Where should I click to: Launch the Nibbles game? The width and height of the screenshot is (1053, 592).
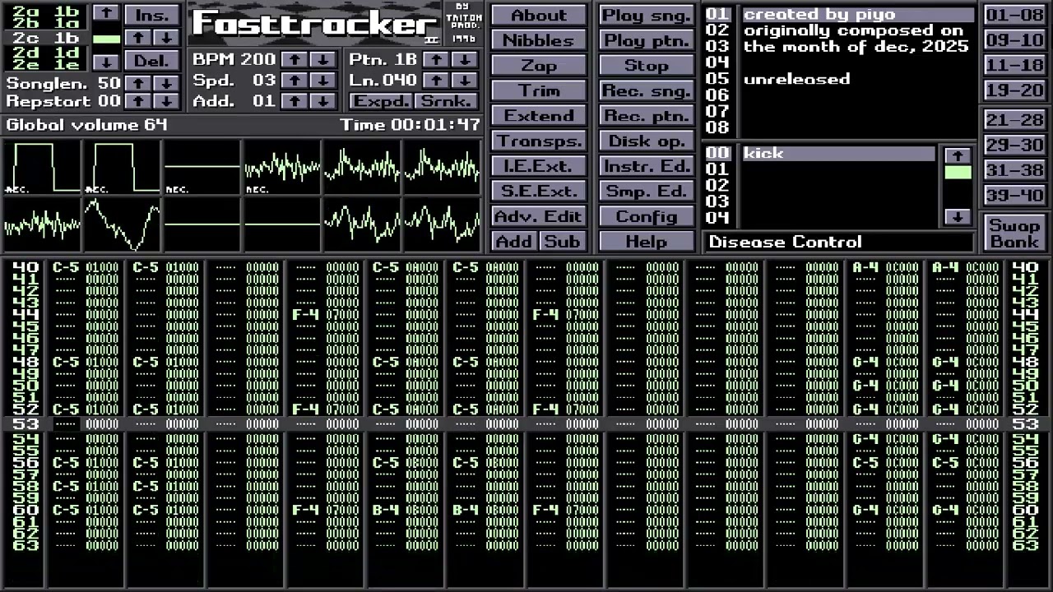coord(539,40)
